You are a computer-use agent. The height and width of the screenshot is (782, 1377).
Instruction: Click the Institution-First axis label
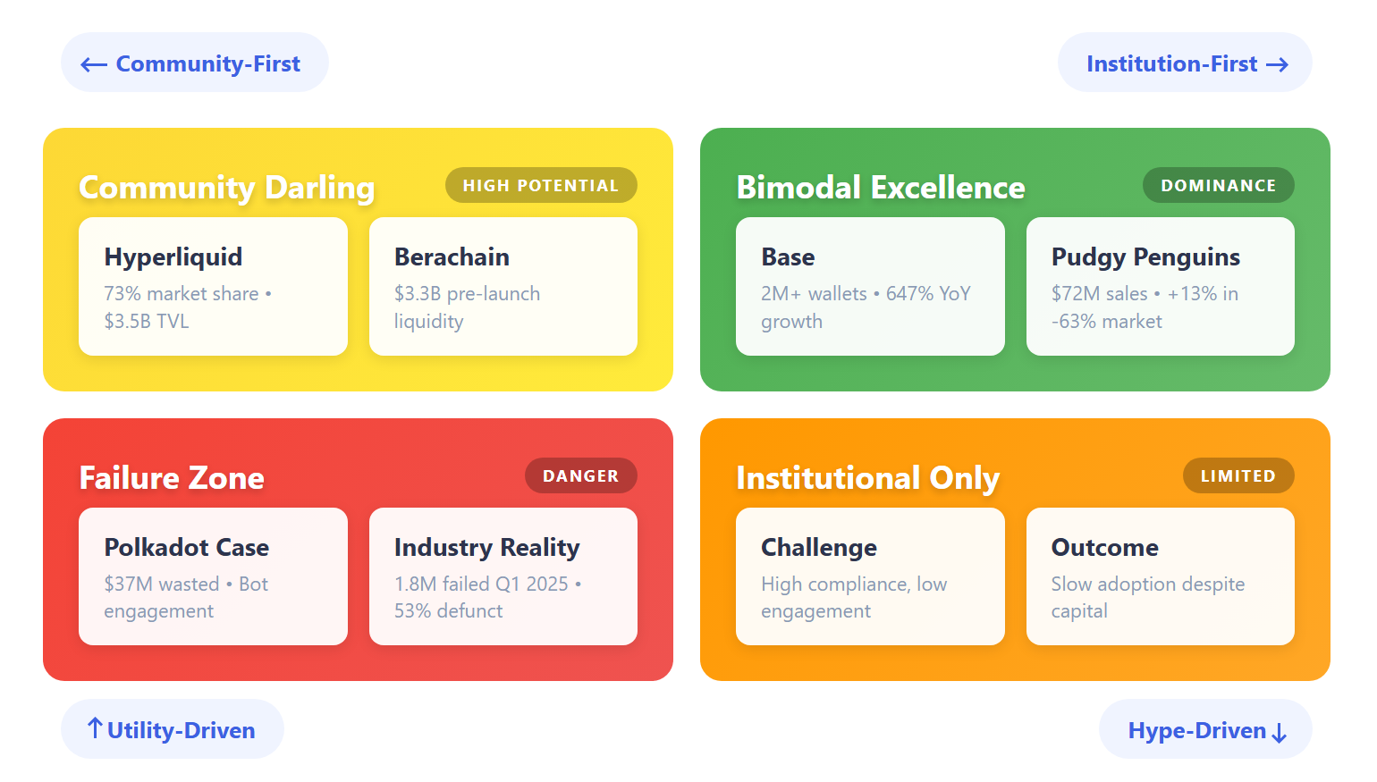(1185, 63)
